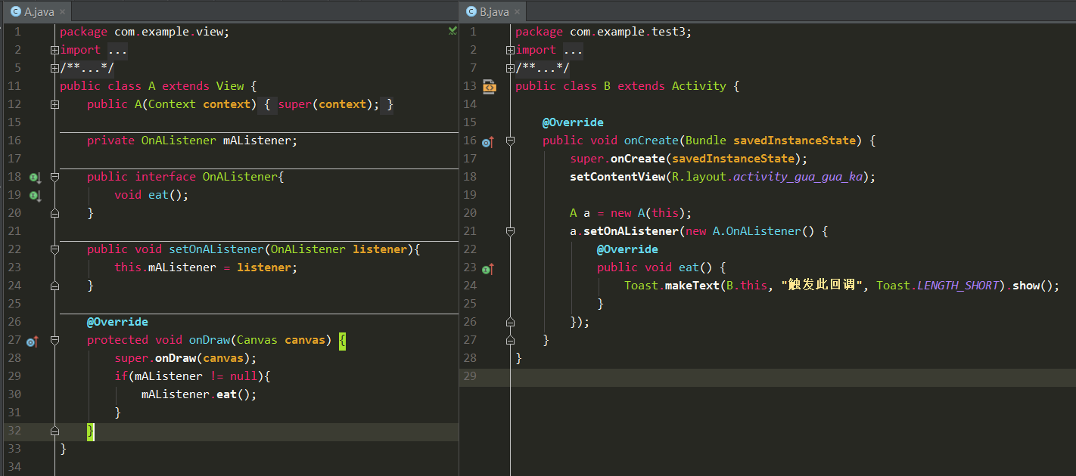Expand the folded A constructor on line 12
The width and height of the screenshot is (1076, 476).
pos(54,104)
